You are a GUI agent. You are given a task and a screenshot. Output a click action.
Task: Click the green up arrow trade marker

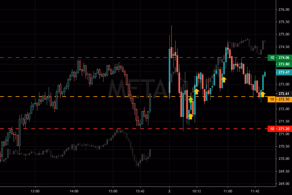point(191,100)
